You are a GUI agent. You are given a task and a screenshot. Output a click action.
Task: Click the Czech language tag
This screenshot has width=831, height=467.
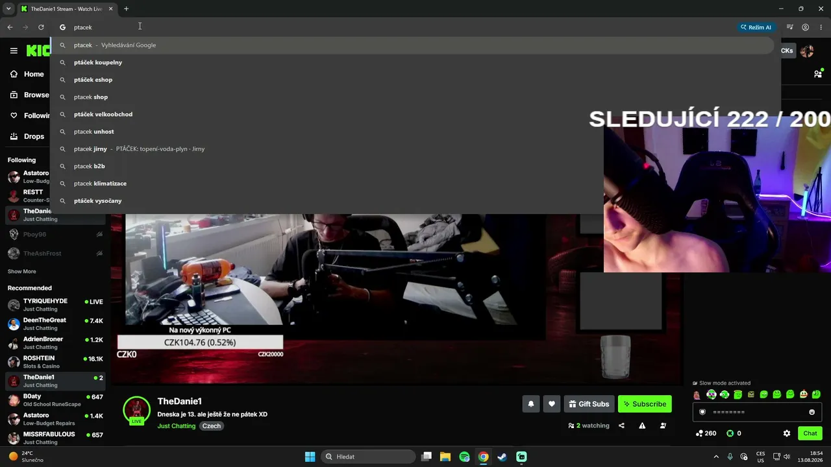pos(212,426)
